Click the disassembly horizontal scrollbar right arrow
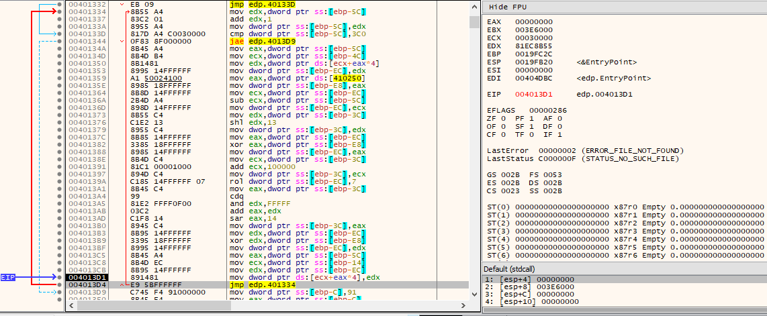Viewport: 767px width, 316px height. (462, 306)
